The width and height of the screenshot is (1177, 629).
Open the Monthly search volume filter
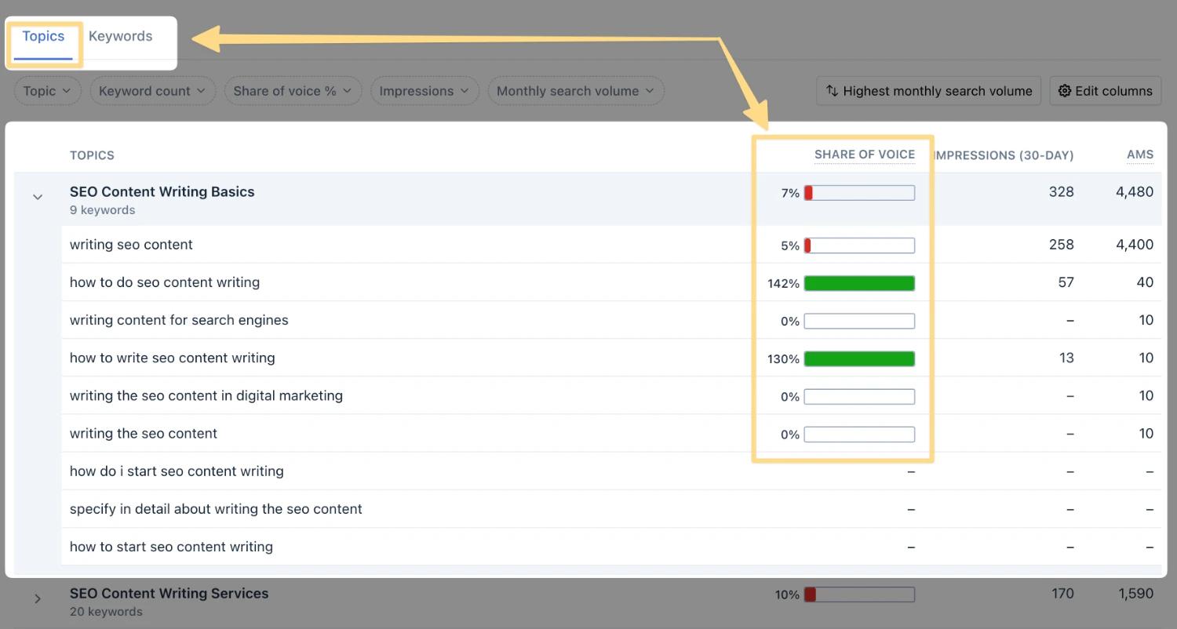pos(576,91)
